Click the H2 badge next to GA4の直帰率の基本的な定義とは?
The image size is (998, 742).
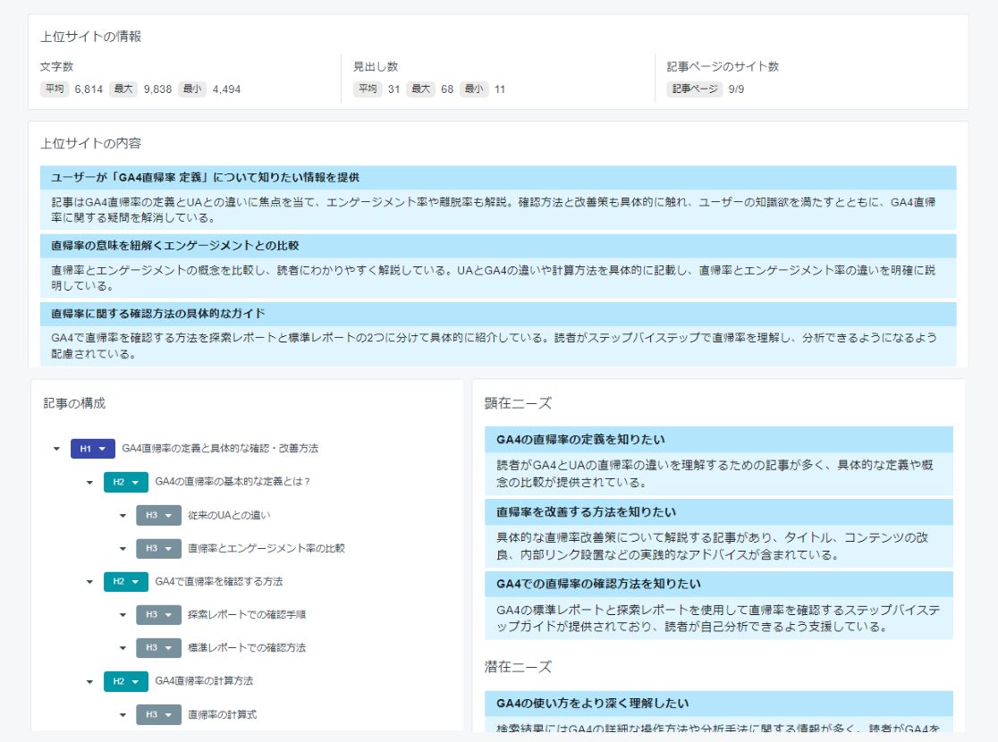point(124,482)
